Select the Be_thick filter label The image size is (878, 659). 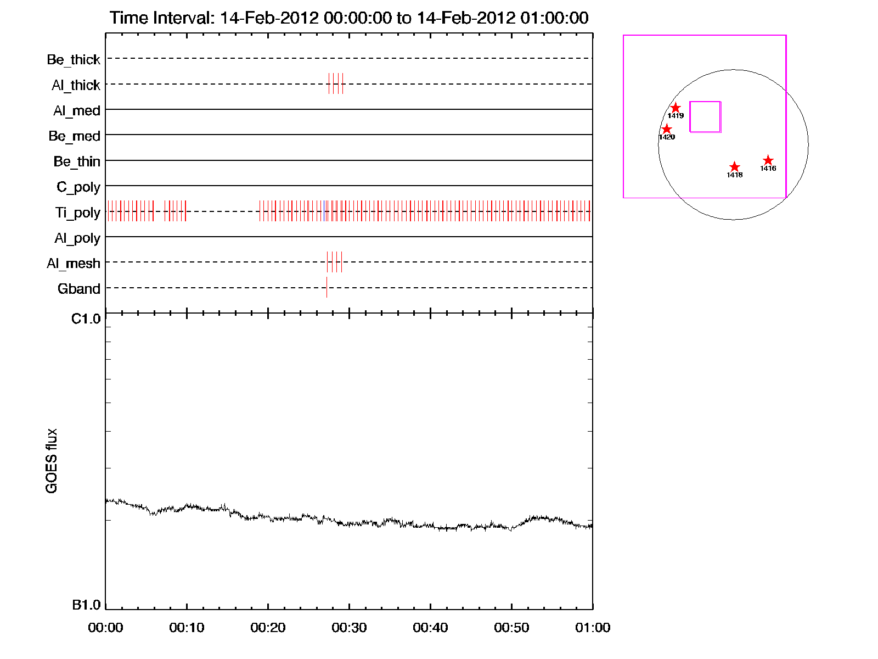74,59
